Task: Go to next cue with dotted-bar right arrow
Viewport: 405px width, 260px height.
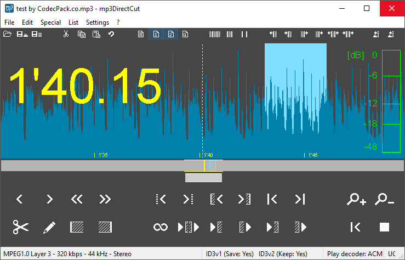Action: coord(189,199)
